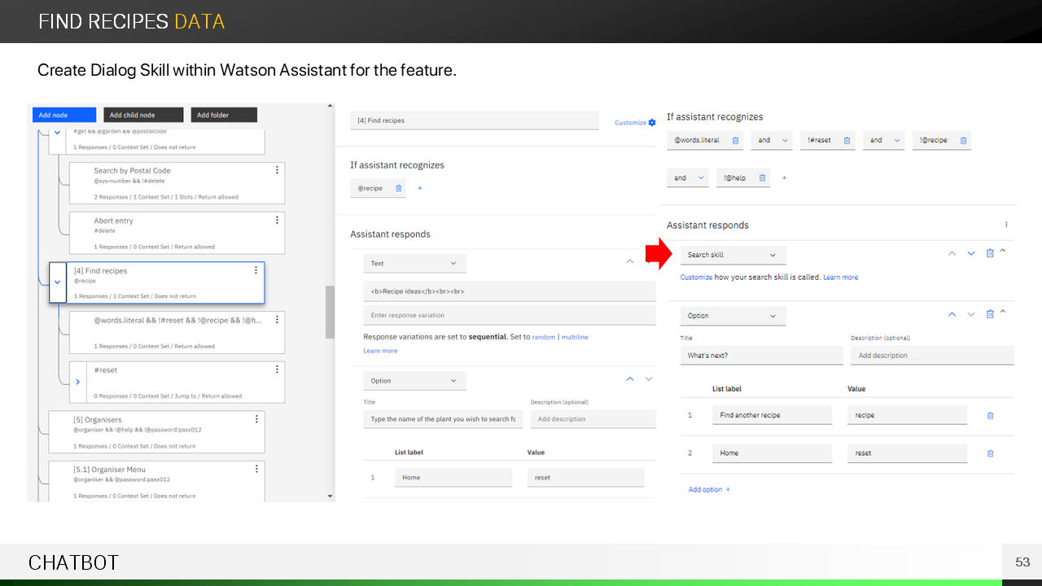The height and width of the screenshot is (586, 1042).
Task: Set response variations to random
Action: pyautogui.click(x=543, y=337)
